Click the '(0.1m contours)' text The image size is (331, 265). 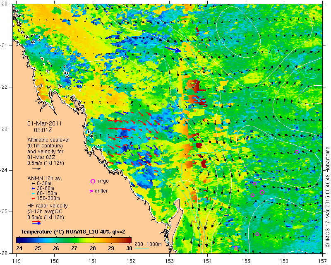click(45, 146)
